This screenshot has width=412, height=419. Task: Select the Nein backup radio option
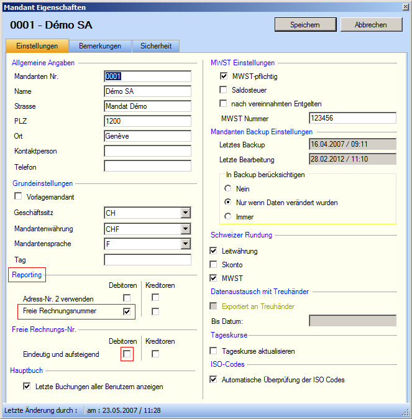pos(228,189)
